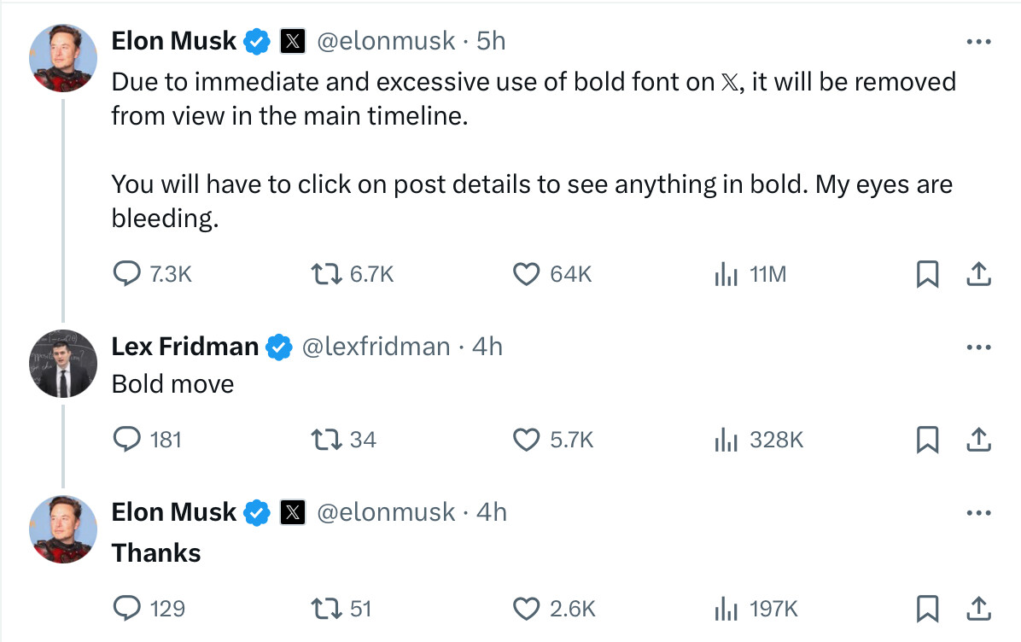The height and width of the screenshot is (642, 1021).
Task: Share the bold font announcement post
Action: (x=978, y=273)
